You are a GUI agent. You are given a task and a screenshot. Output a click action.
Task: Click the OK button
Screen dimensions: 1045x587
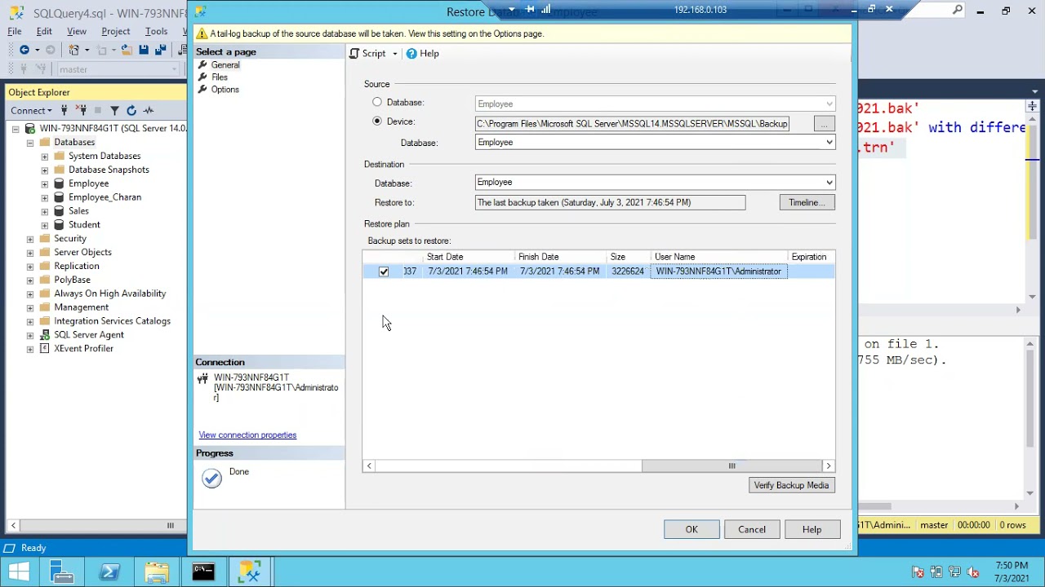click(691, 530)
